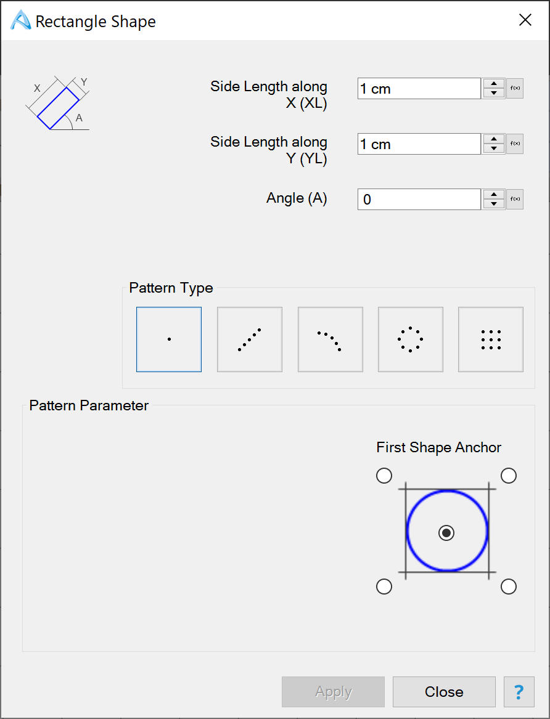This screenshot has width=550, height=719.
Task: Select the bottom-left shape anchor
Action: [x=384, y=587]
